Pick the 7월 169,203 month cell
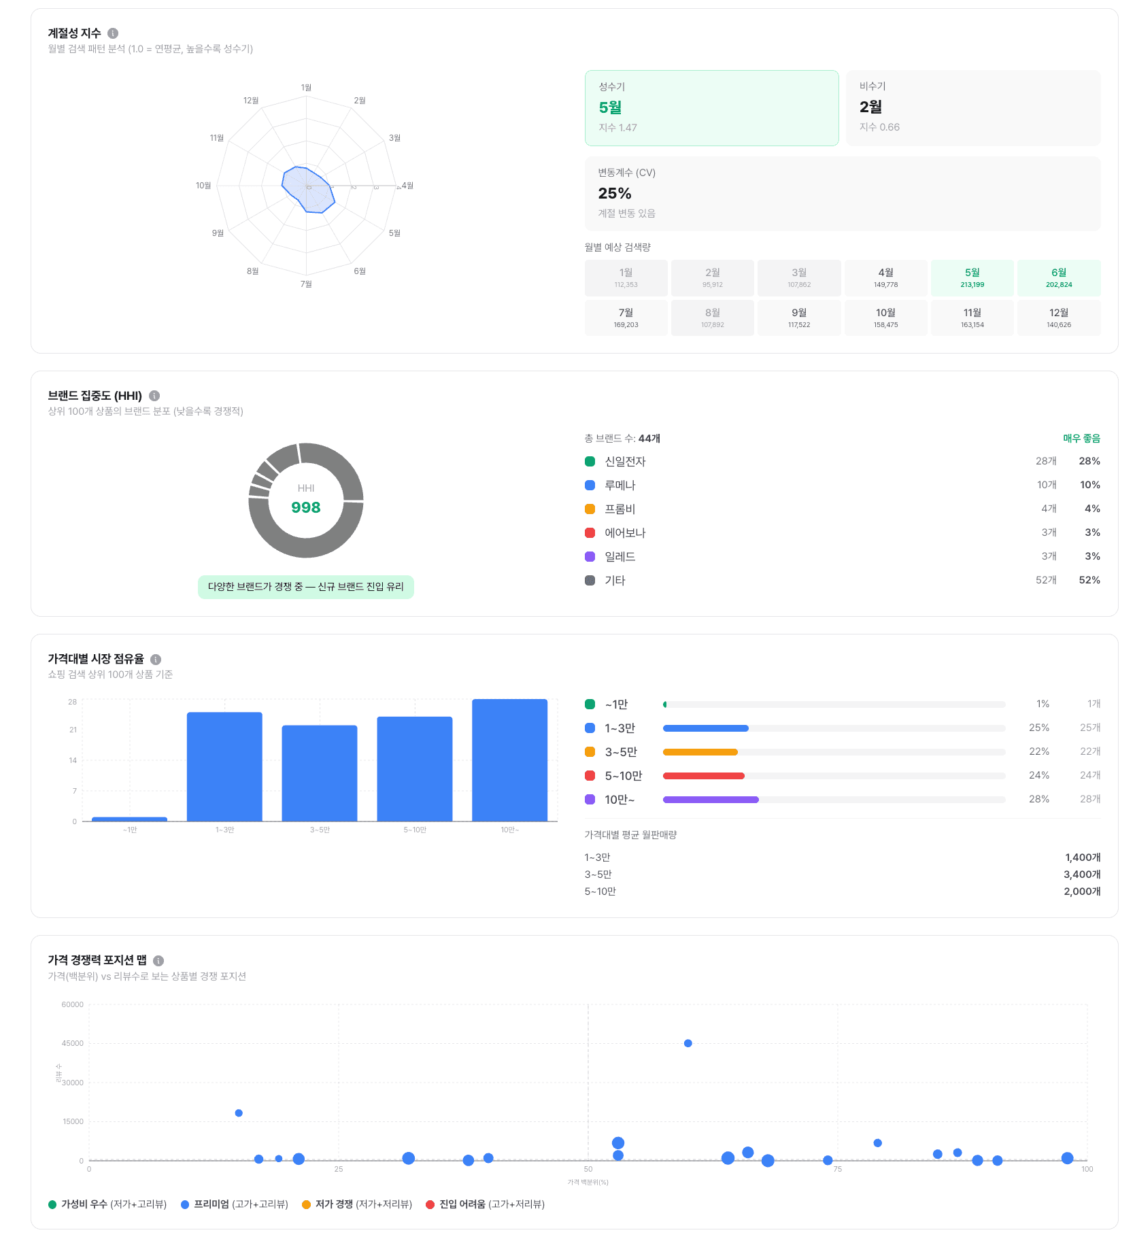Viewport: 1135px width, 1239px height. point(626,318)
